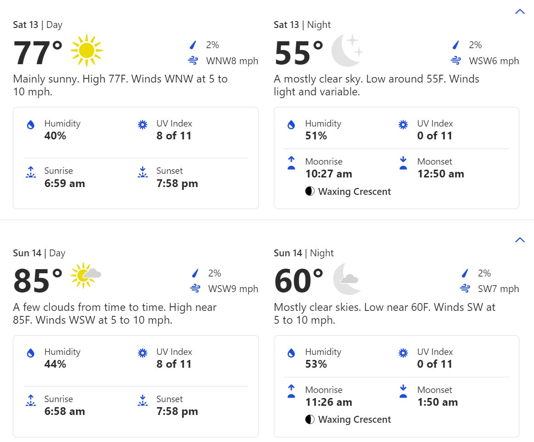Click the Waxing Crescent phase icon for Sat 13
The width and height of the screenshot is (534, 442).
pyautogui.click(x=310, y=192)
